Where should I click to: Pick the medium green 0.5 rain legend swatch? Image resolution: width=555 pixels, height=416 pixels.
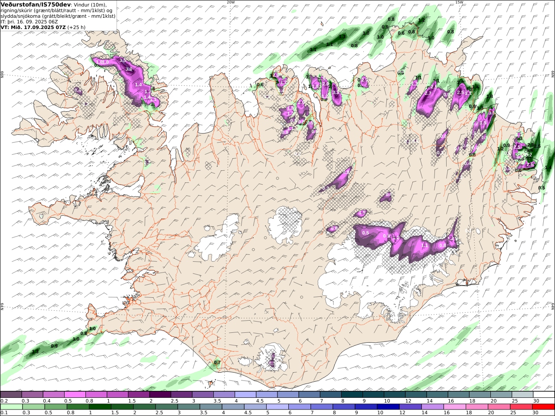click(x=55, y=407)
